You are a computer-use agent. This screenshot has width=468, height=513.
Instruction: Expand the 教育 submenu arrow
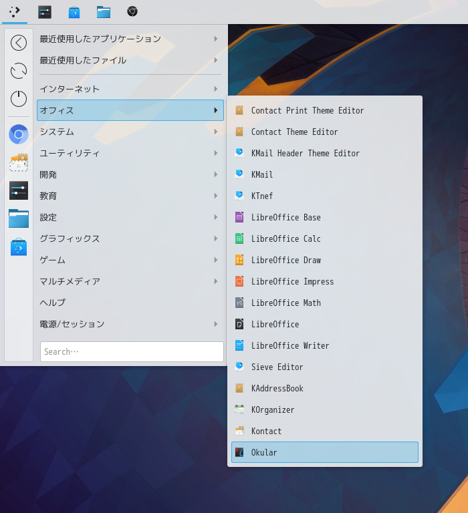pyautogui.click(x=216, y=196)
